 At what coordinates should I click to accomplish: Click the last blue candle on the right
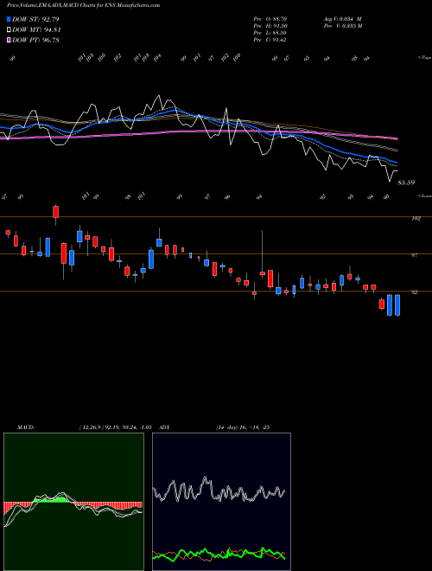(x=397, y=305)
